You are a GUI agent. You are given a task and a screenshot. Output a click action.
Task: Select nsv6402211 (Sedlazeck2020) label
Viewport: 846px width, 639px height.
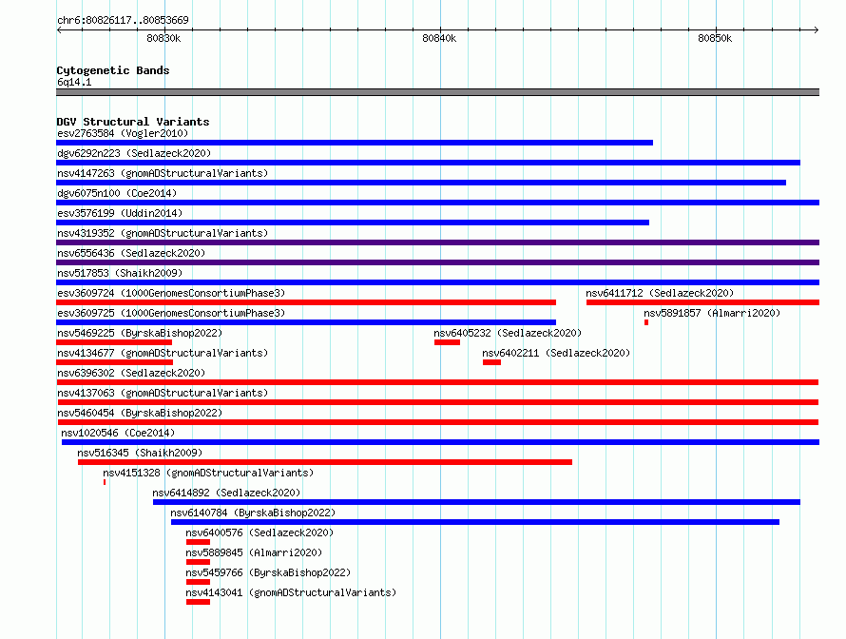pos(556,353)
